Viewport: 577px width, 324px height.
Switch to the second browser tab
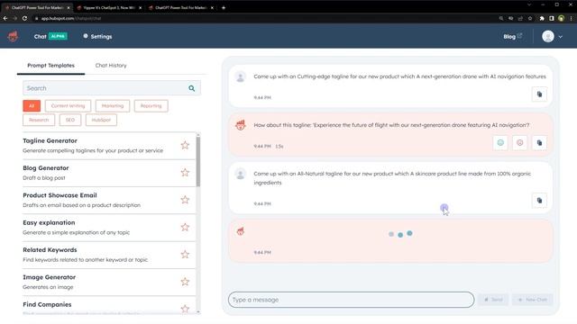pyautogui.click(x=109, y=7)
